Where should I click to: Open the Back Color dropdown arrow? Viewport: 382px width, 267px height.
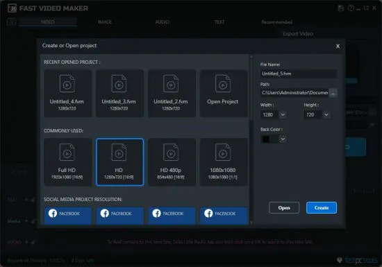click(x=283, y=139)
